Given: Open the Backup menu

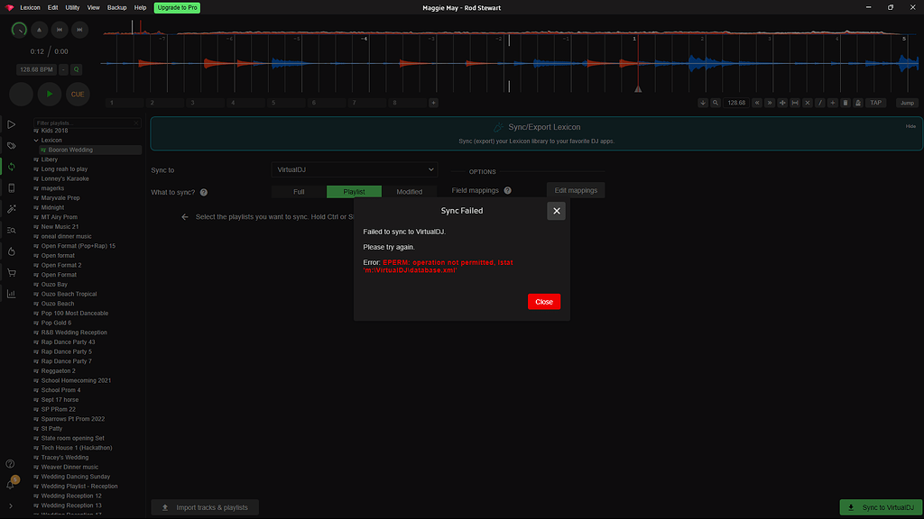Looking at the screenshot, I should [117, 7].
